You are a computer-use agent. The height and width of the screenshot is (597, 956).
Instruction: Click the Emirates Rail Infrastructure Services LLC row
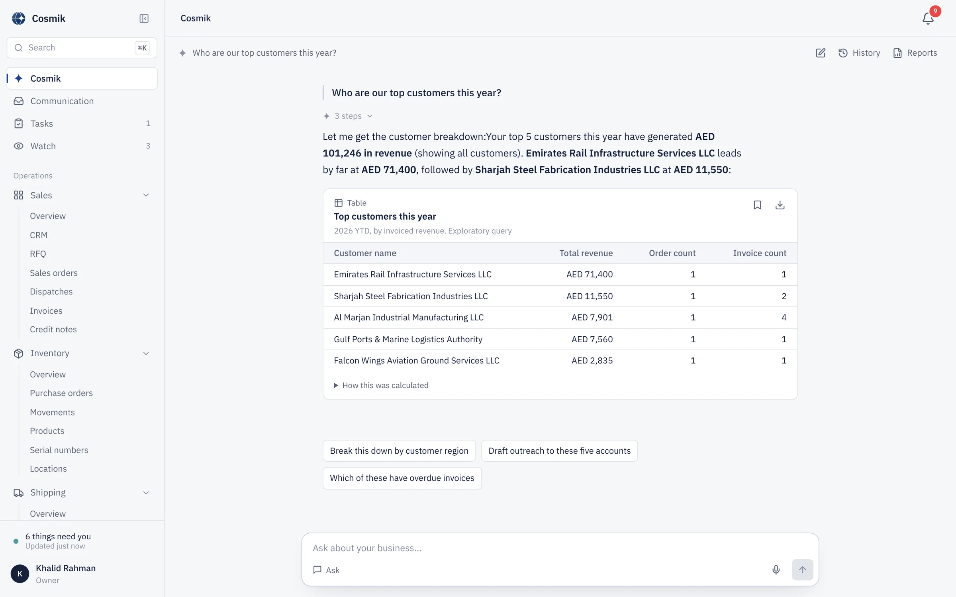pos(560,275)
